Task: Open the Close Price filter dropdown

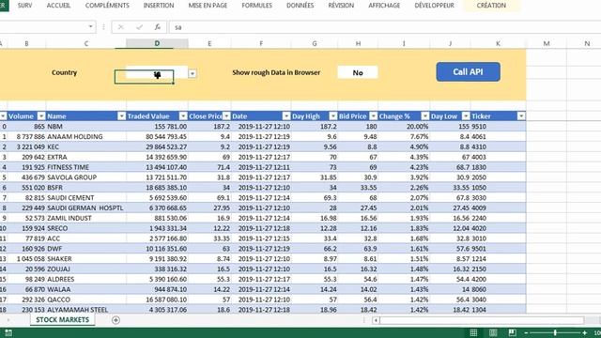Action: [226, 116]
